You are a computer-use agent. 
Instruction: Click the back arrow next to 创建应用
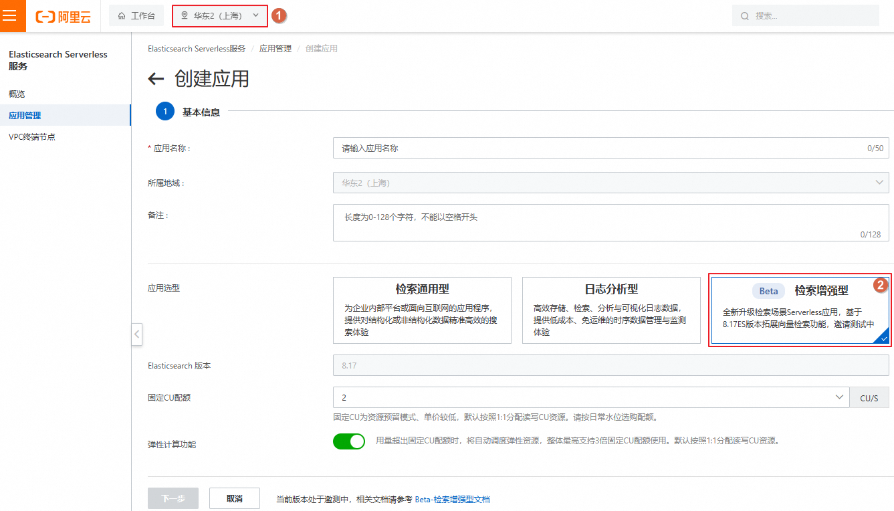point(156,79)
